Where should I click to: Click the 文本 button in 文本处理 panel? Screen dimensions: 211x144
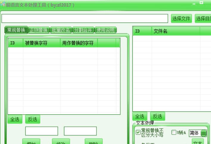(x=198, y=142)
